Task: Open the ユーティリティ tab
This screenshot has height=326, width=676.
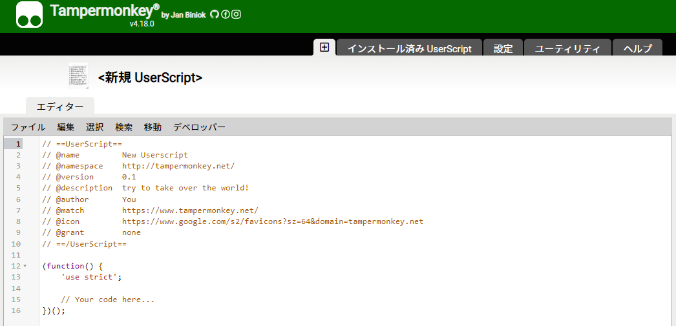Action: tap(567, 48)
